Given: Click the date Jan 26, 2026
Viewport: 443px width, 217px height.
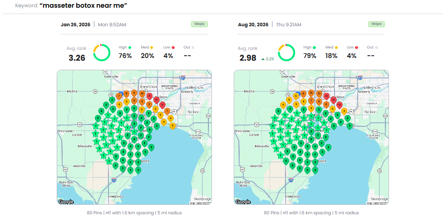Looking at the screenshot, I should click(x=75, y=24).
